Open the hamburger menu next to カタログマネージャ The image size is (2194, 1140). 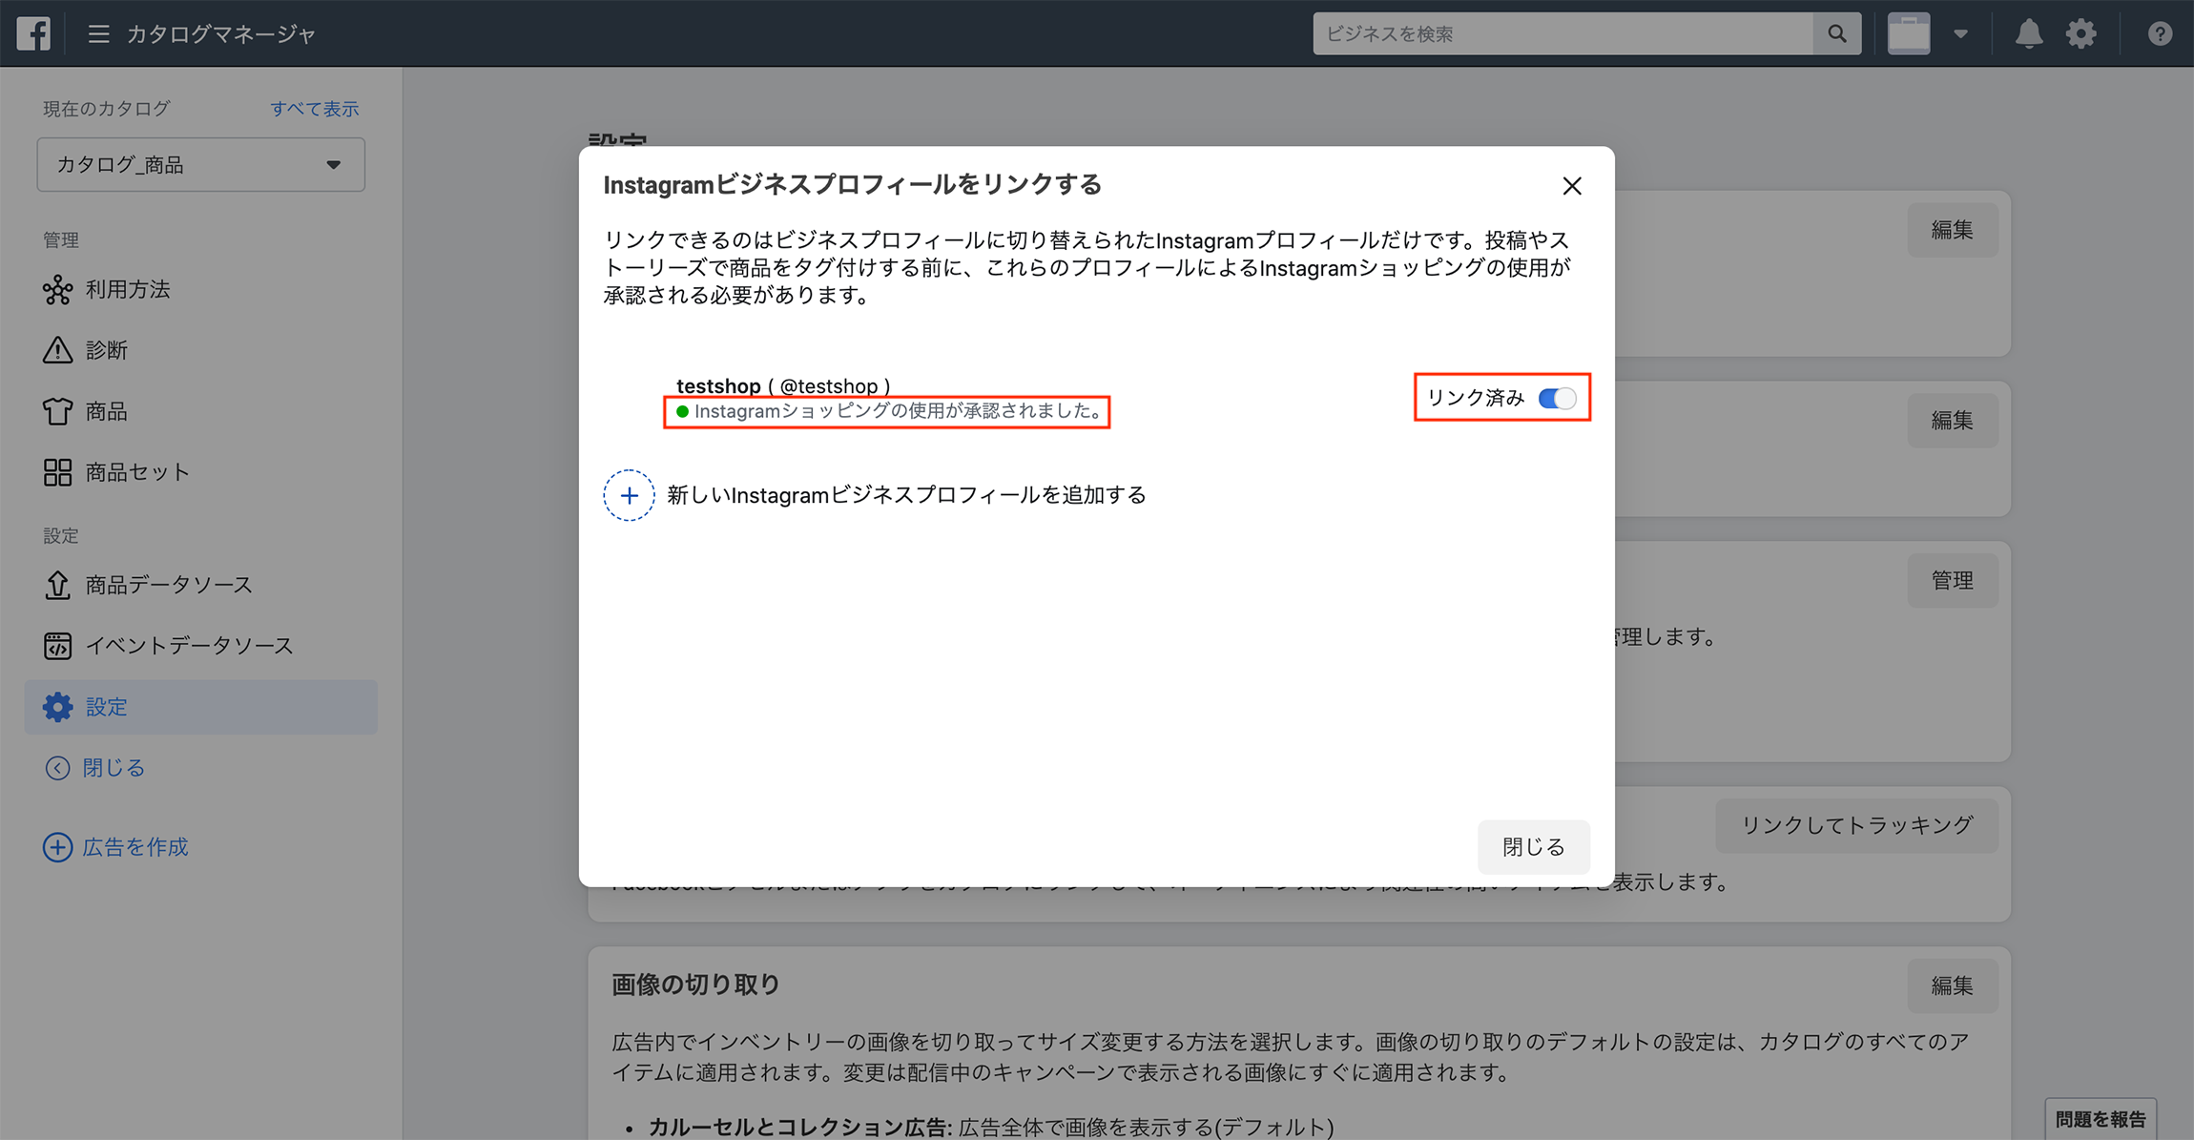[x=98, y=34]
